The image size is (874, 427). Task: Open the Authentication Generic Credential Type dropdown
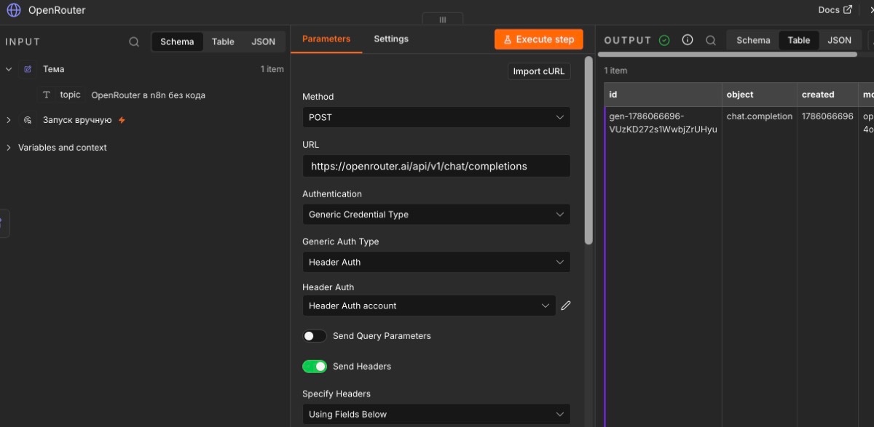(436, 215)
